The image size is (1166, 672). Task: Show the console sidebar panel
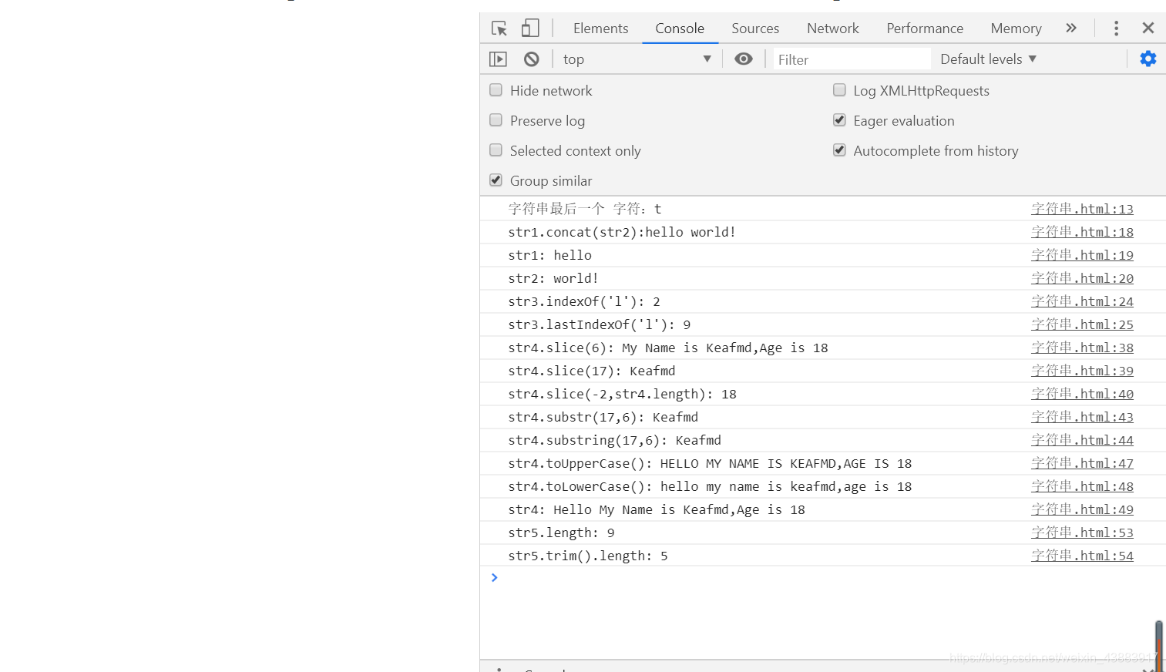coord(499,59)
